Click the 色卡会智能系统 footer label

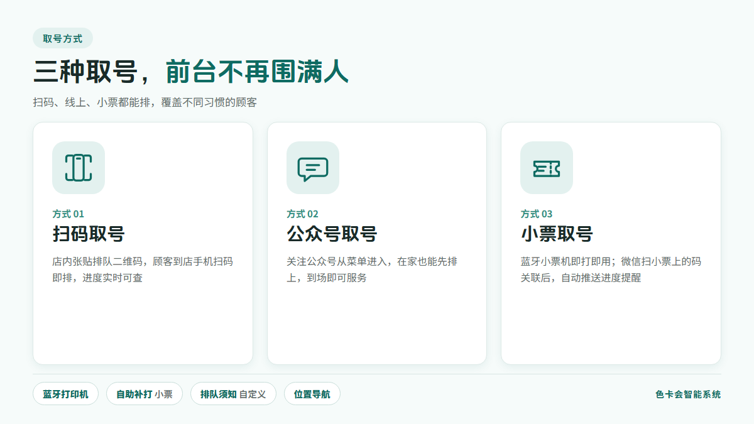pyautogui.click(x=688, y=394)
